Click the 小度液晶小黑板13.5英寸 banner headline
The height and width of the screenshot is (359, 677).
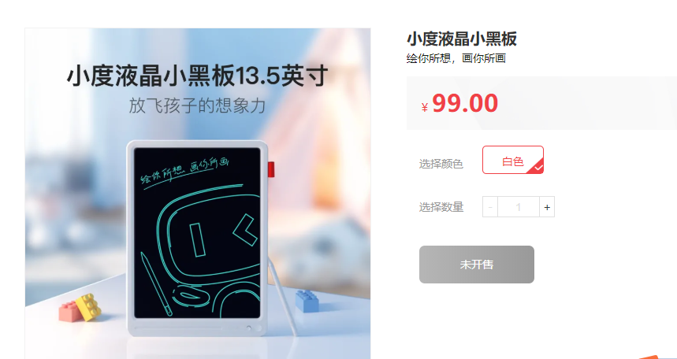click(x=197, y=76)
